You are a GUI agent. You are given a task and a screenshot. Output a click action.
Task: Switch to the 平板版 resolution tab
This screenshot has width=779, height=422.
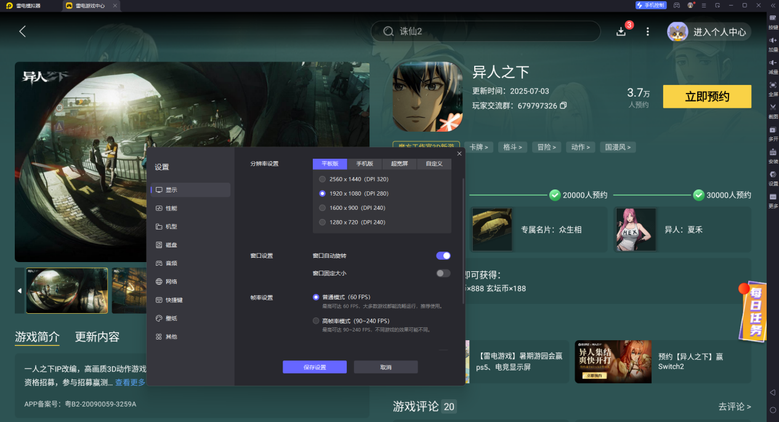point(330,164)
